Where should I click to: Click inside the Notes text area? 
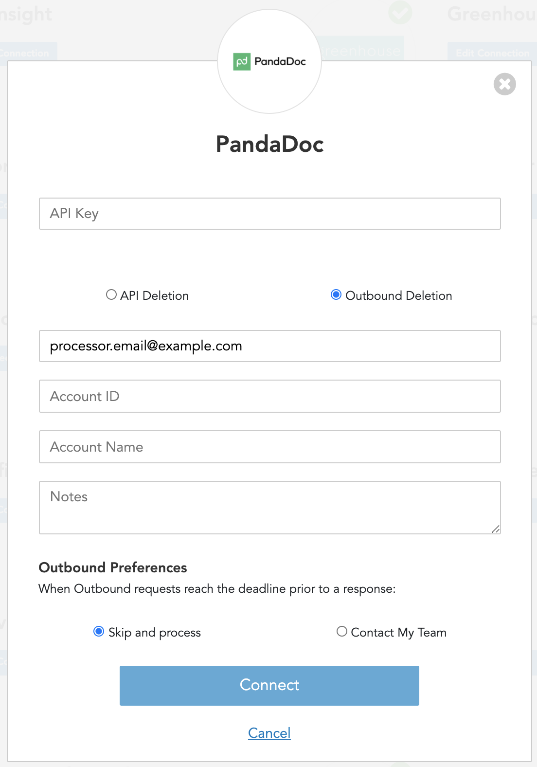click(x=269, y=507)
